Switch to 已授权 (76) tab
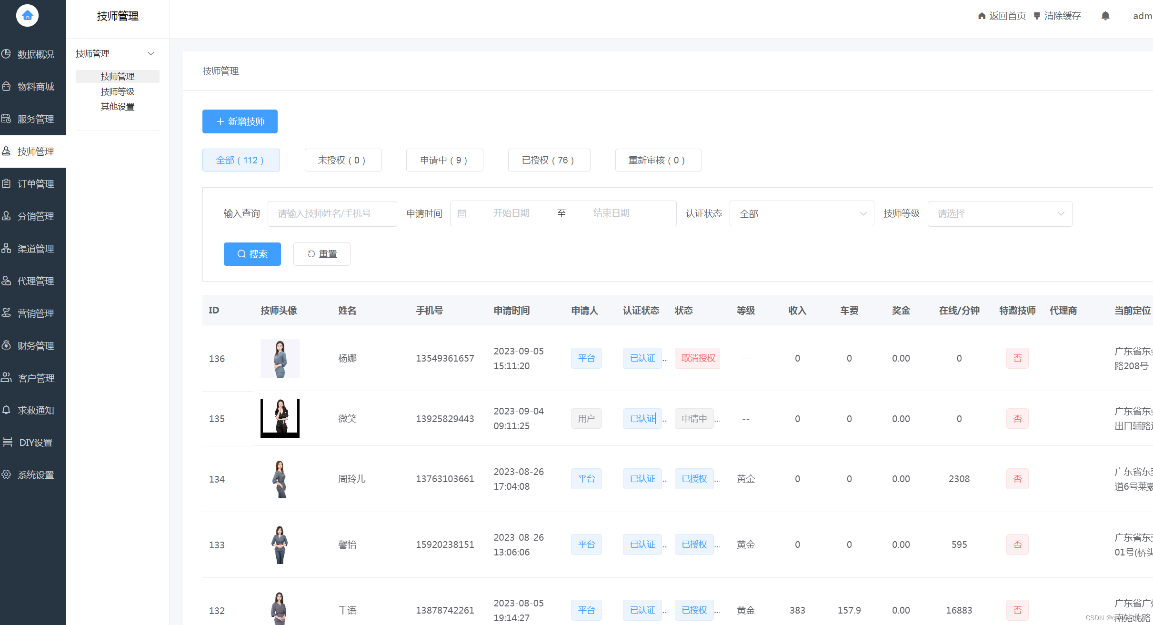The width and height of the screenshot is (1153, 625). [x=549, y=160]
